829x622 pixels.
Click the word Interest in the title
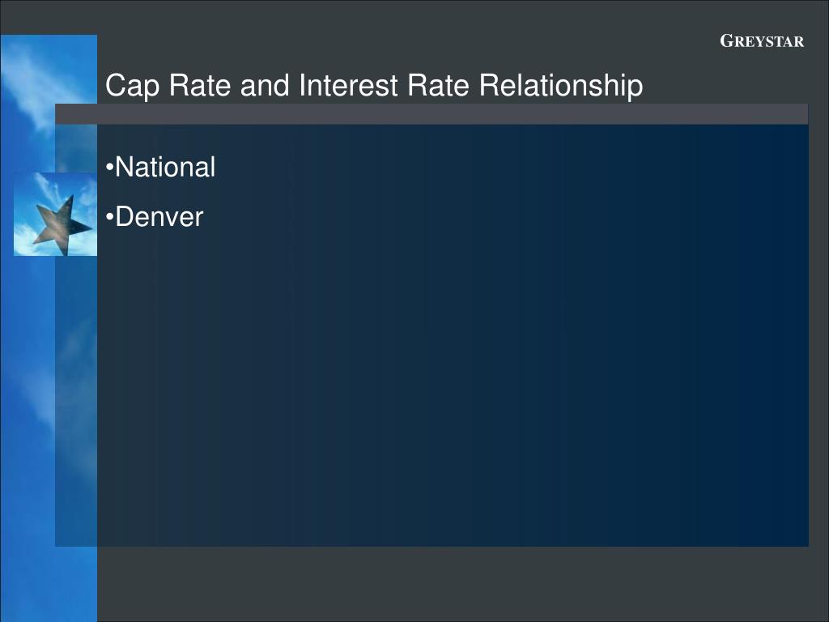click(x=348, y=84)
